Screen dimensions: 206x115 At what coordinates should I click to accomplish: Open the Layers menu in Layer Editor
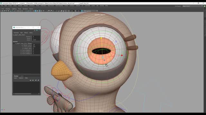pyautogui.click(x=15, y=78)
